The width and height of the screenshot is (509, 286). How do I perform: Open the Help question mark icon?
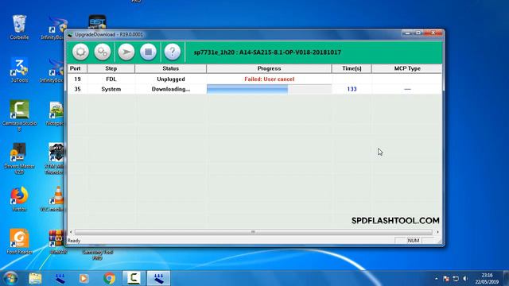[x=173, y=52]
